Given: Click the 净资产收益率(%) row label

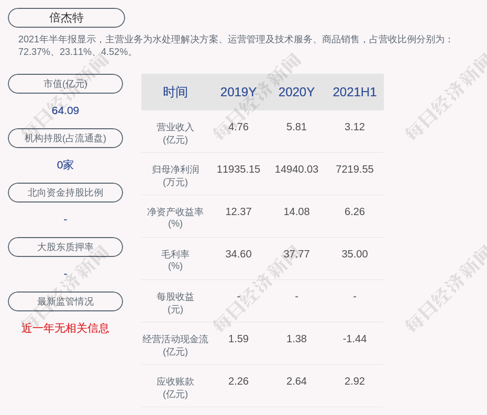Looking at the screenshot, I should pos(175,218).
